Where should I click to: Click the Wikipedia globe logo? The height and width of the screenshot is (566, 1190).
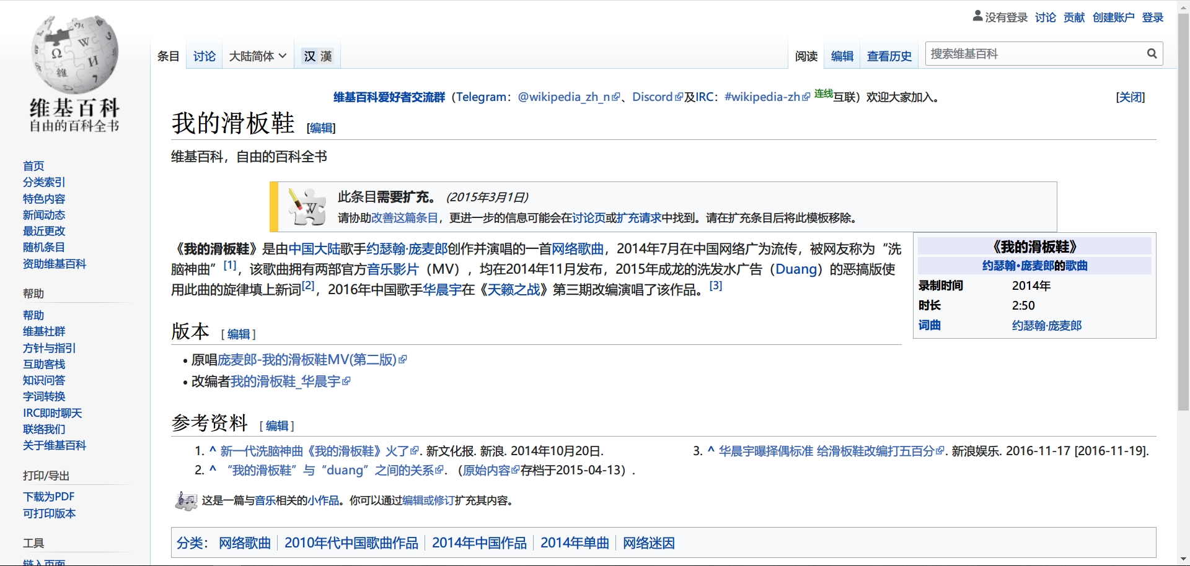click(x=74, y=54)
